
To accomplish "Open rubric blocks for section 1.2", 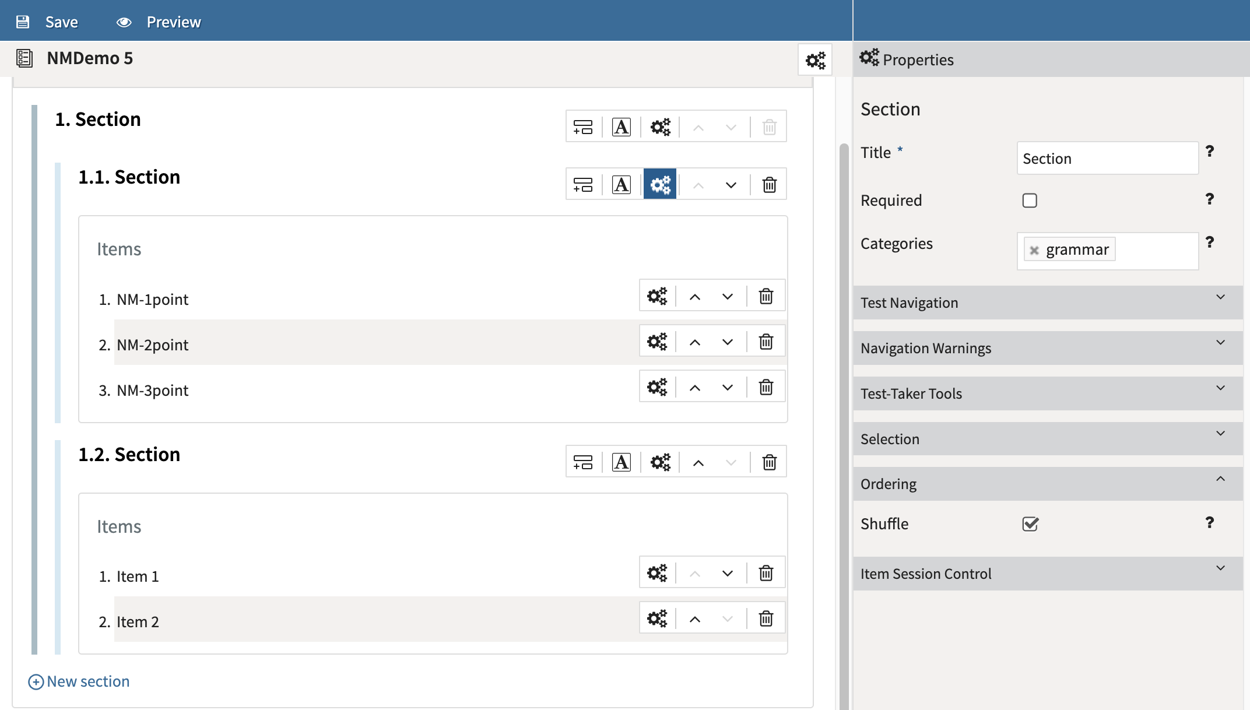I will point(622,462).
